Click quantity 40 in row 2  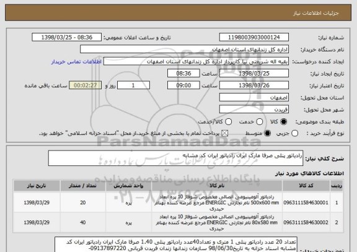(x=83, y=222)
